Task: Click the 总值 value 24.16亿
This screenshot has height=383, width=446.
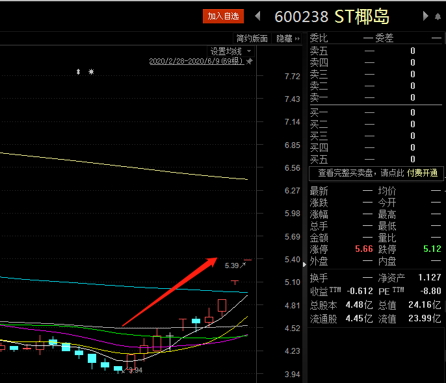Action: 425,305
